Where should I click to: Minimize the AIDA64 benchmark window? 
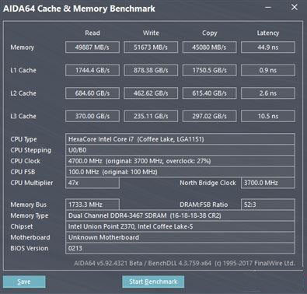pos(268,7)
